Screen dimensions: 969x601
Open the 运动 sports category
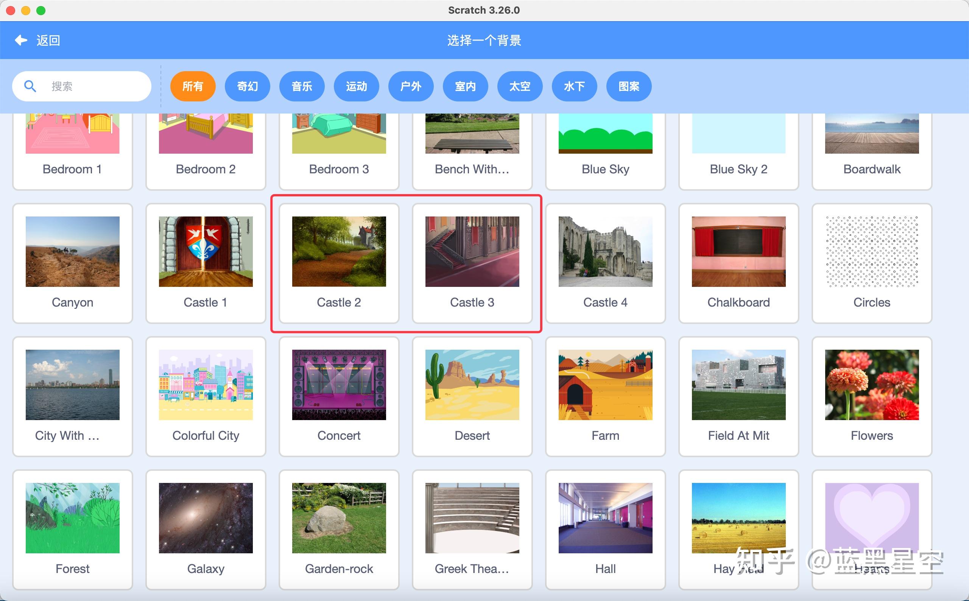[x=357, y=86]
